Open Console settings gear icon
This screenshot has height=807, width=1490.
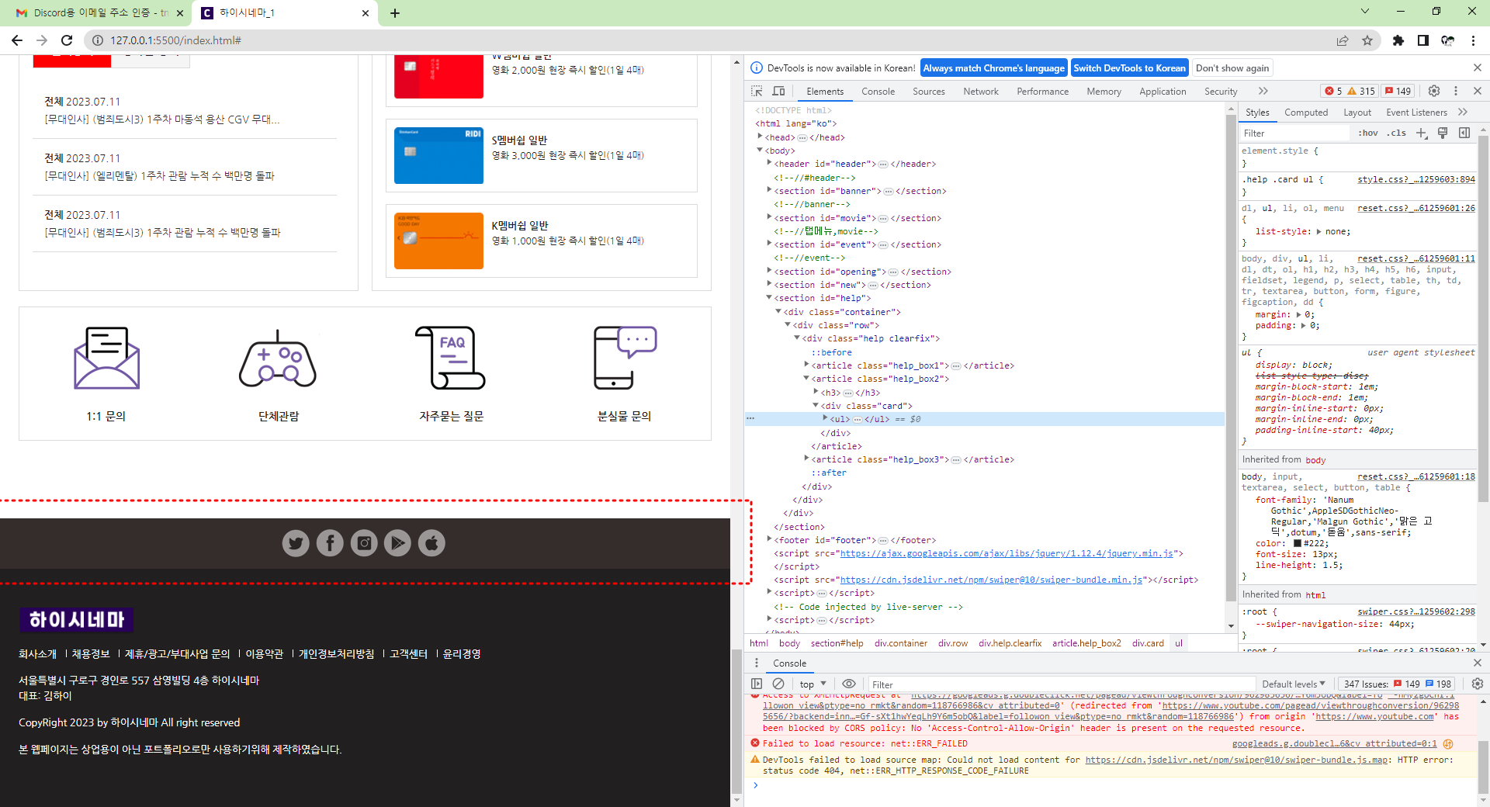[x=1478, y=684]
